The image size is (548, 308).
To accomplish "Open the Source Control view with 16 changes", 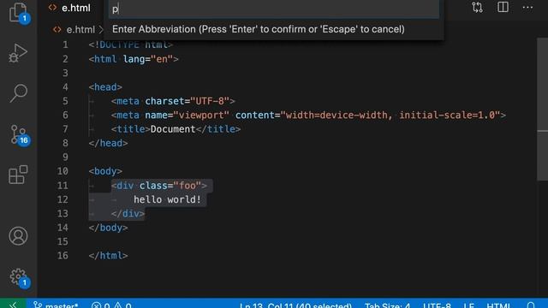I will 19,135.
